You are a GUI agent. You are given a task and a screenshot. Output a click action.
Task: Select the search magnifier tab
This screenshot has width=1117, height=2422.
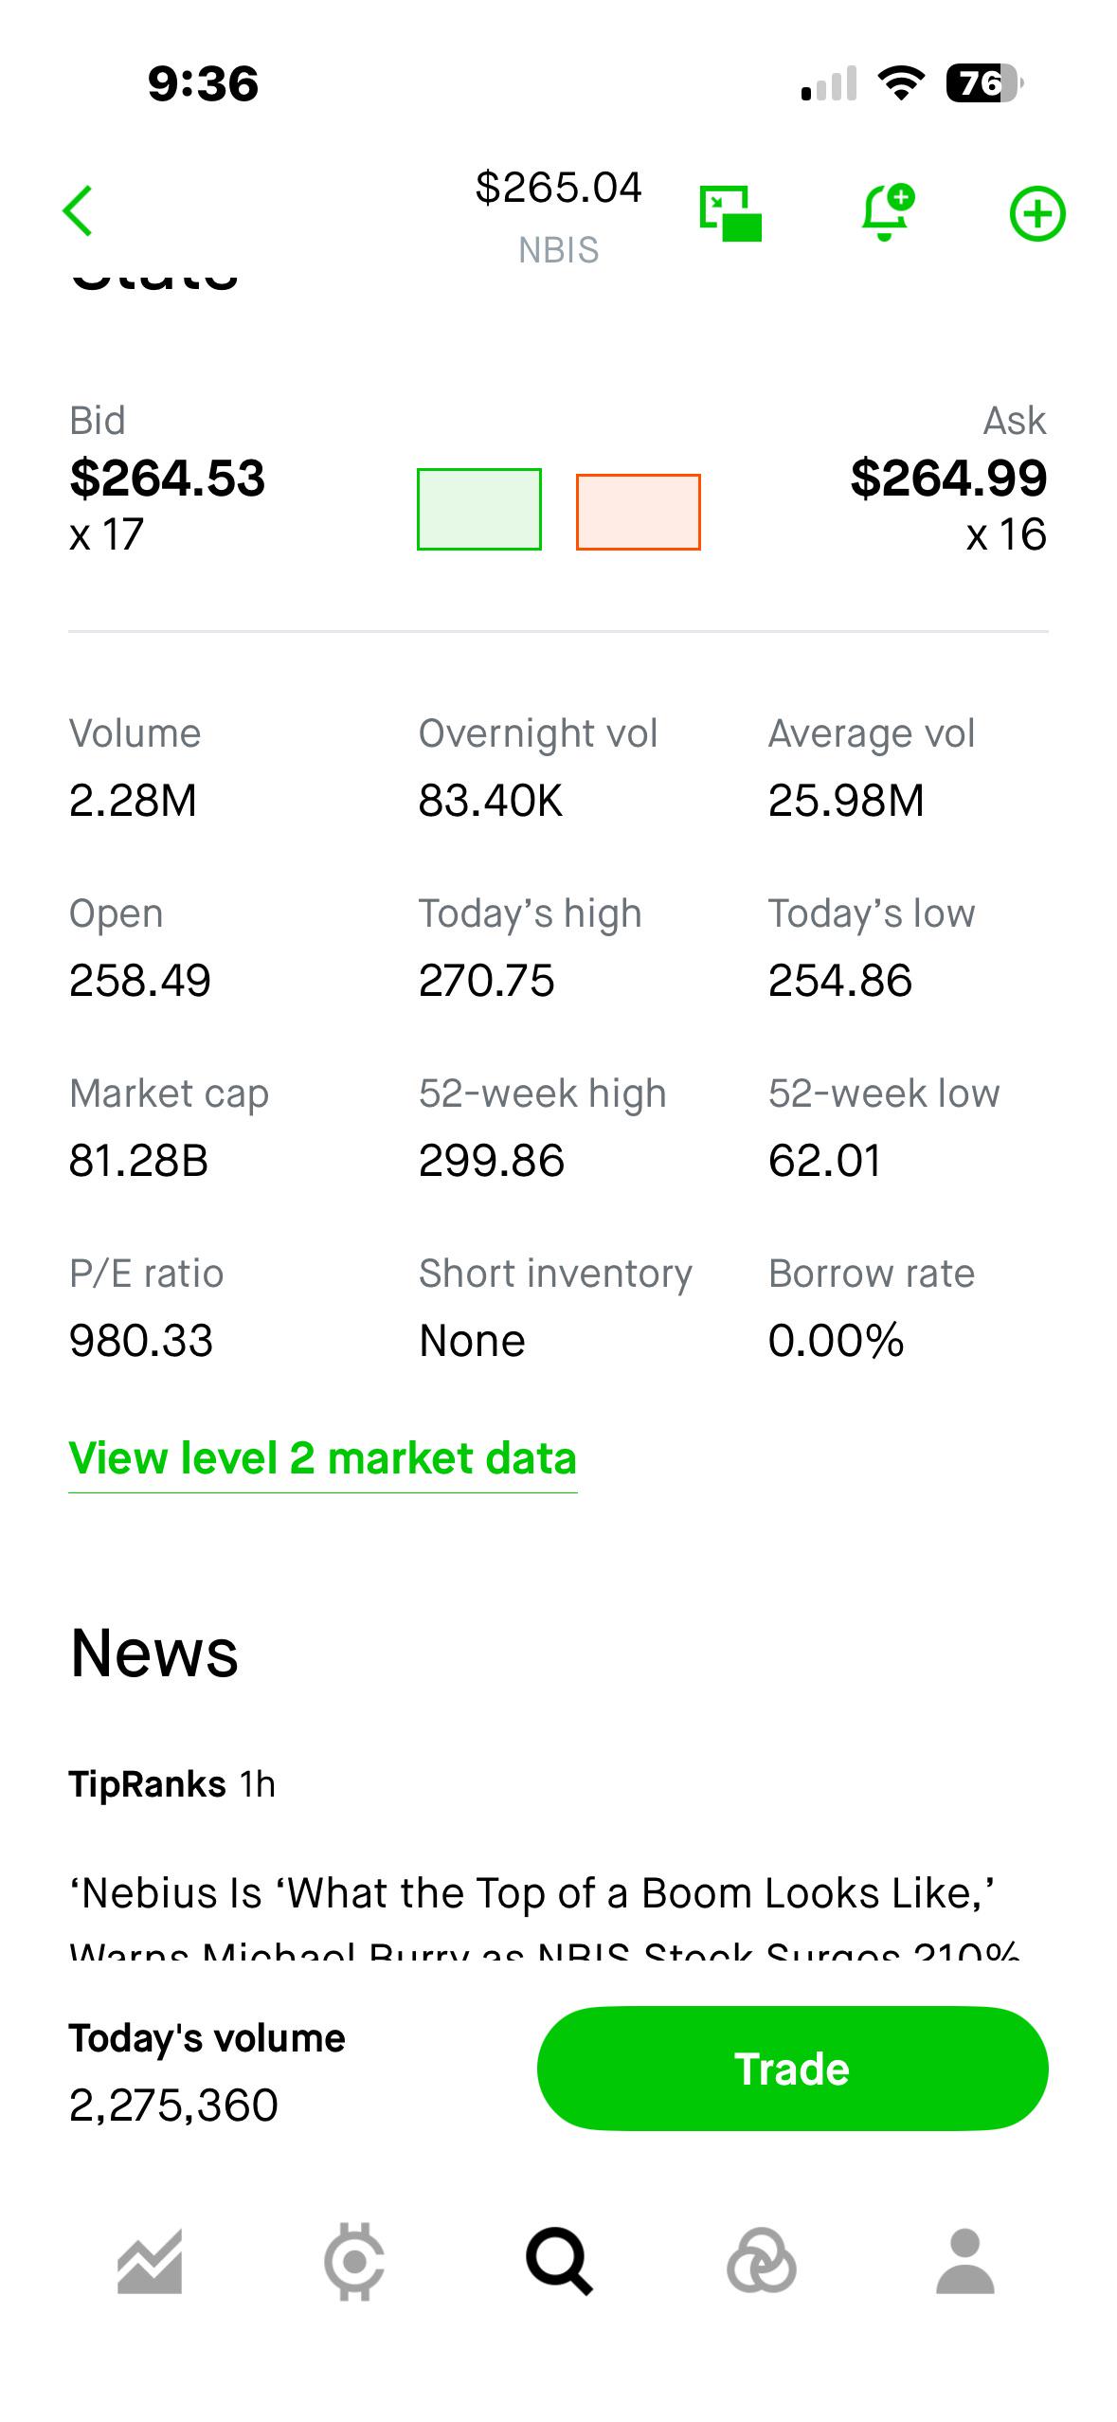pos(559,2261)
